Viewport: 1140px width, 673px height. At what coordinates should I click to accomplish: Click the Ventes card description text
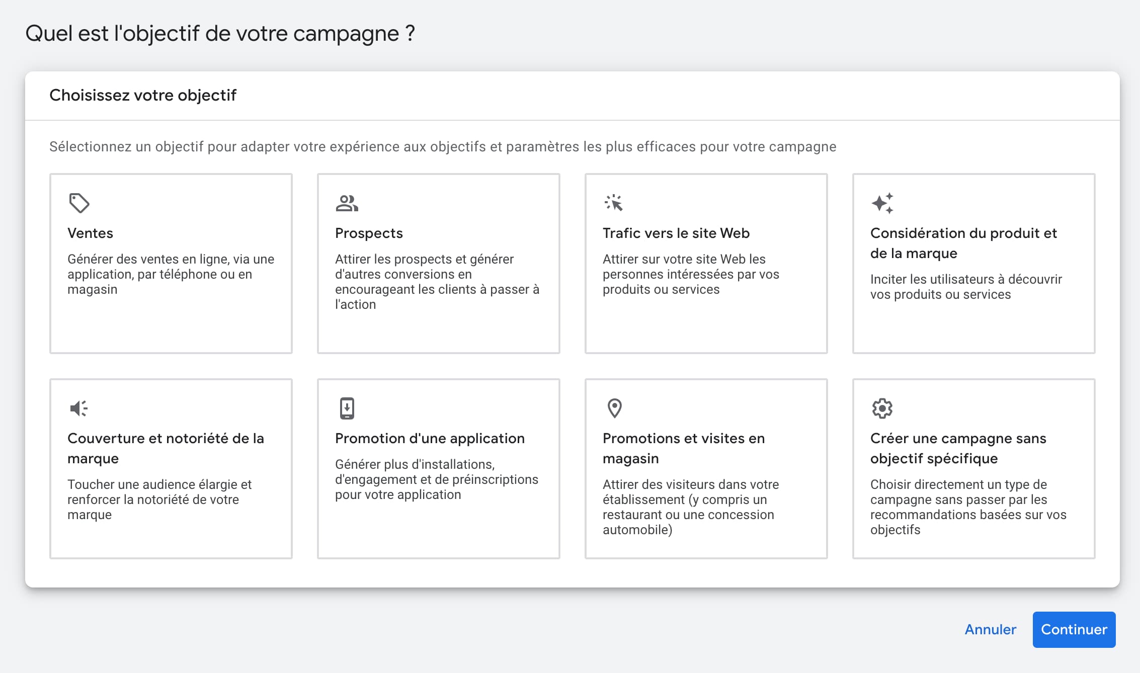171,274
